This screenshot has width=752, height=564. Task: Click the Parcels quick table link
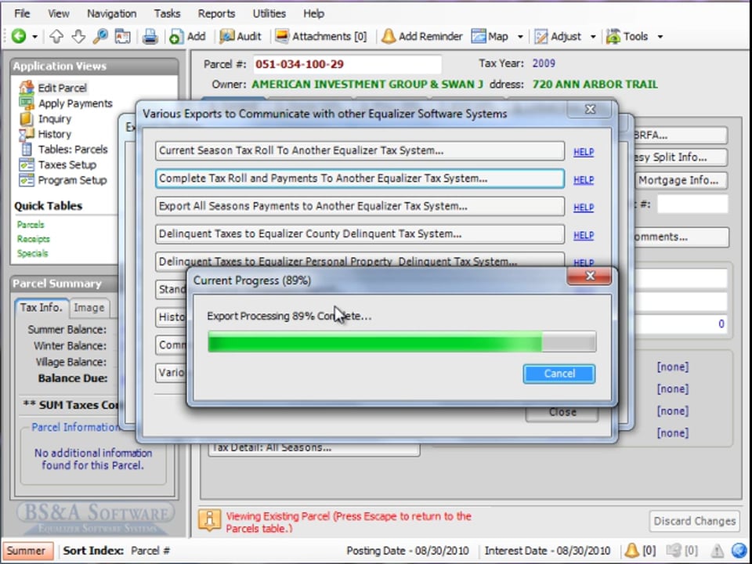click(31, 225)
